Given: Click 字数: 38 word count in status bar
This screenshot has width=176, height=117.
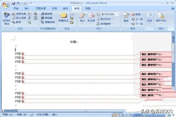Looking at the screenshot, I should [21, 115].
